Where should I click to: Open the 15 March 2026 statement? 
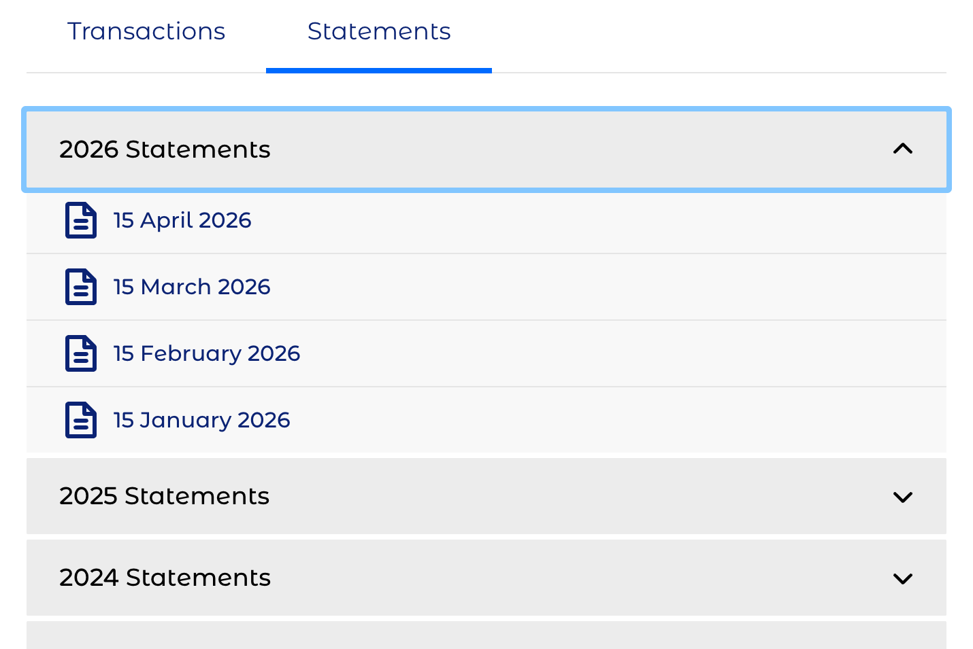[192, 287]
